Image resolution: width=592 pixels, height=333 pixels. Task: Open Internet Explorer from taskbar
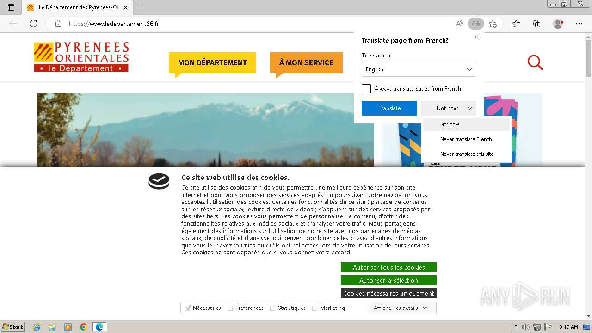(x=37, y=327)
